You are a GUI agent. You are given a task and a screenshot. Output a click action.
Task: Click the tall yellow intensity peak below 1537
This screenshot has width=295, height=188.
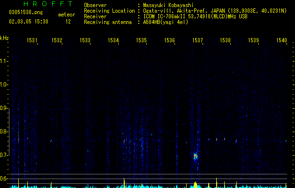(196, 185)
